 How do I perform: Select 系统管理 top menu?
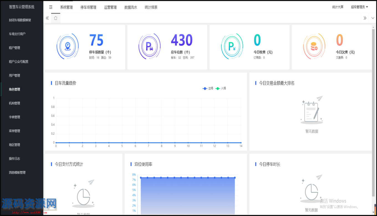point(67,7)
